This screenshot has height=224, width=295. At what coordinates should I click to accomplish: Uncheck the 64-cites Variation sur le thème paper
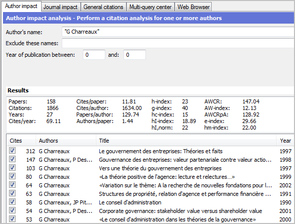(12, 185)
